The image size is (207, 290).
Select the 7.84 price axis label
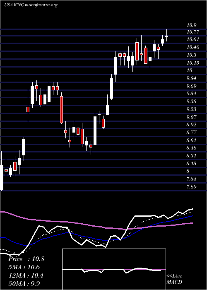click(191, 179)
